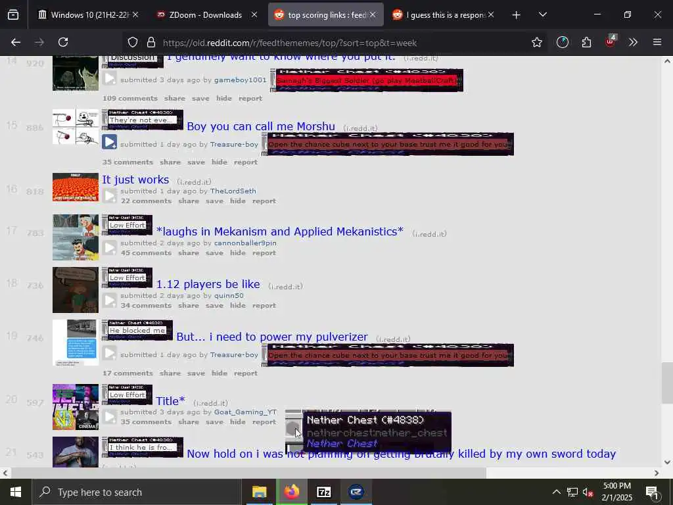Open But... i need to power my pulverizer
Screen dimensions: 673x505
click(272, 337)
